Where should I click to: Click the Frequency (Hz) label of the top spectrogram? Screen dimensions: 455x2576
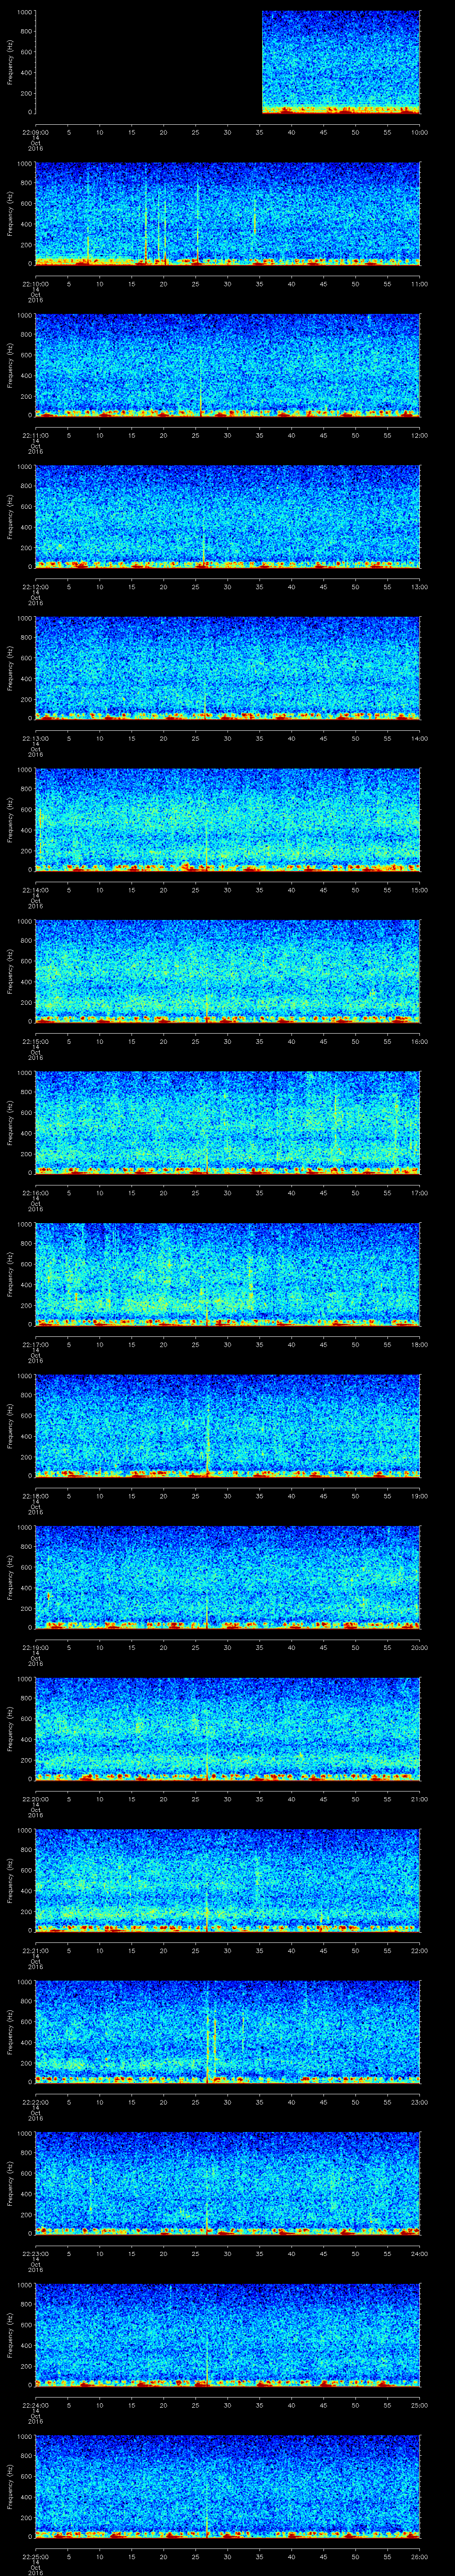[10, 62]
